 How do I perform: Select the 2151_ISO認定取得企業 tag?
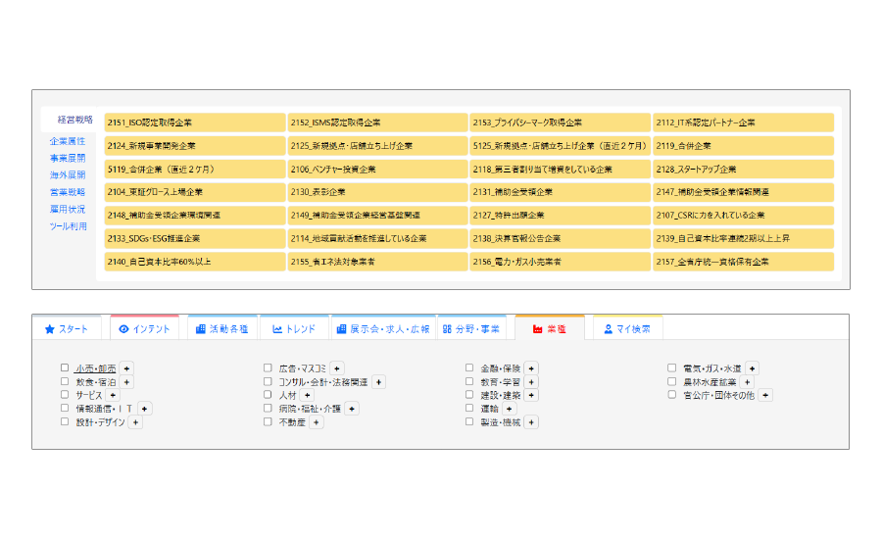(194, 122)
